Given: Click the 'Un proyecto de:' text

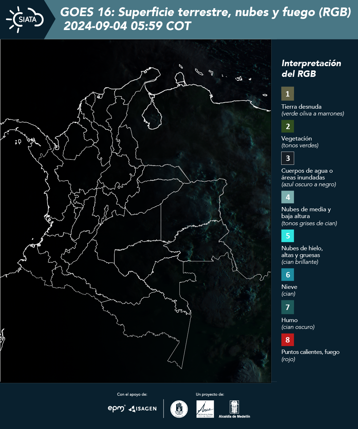Looking at the screenshot, I should (x=210, y=394).
